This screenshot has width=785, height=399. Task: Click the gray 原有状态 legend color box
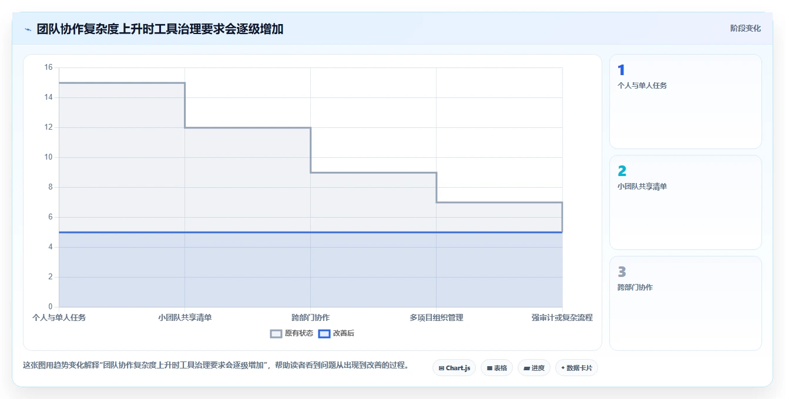[276, 333]
